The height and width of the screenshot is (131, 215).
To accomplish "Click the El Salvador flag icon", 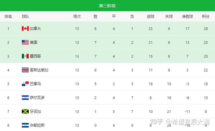I will point(25,98).
